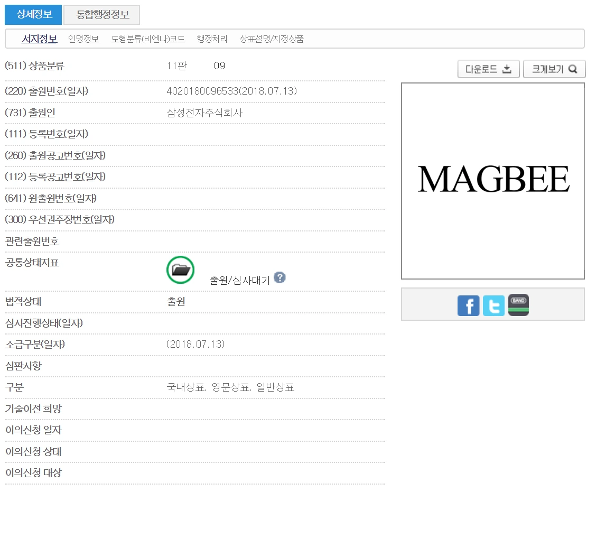Click the retroactive date (2018.07.13)
The height and width of the screenshot is (548, 615).
[195, 345]
